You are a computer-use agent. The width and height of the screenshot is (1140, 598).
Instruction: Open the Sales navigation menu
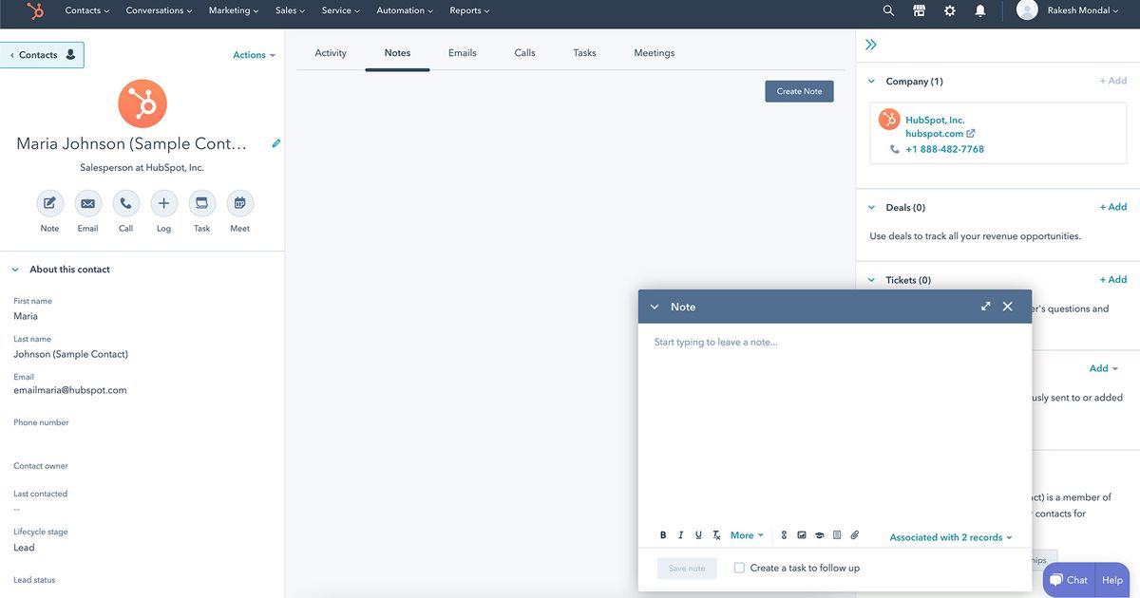tap(290, 10)
